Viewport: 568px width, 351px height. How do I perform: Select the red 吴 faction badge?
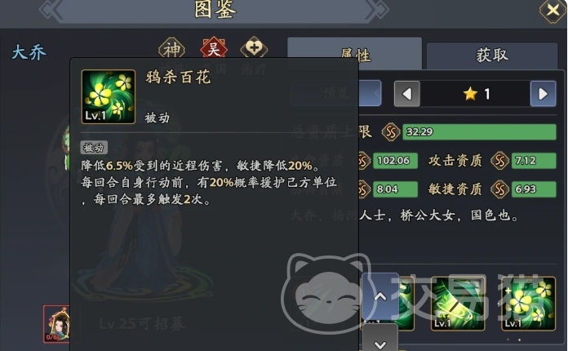(x=213, y=48)
